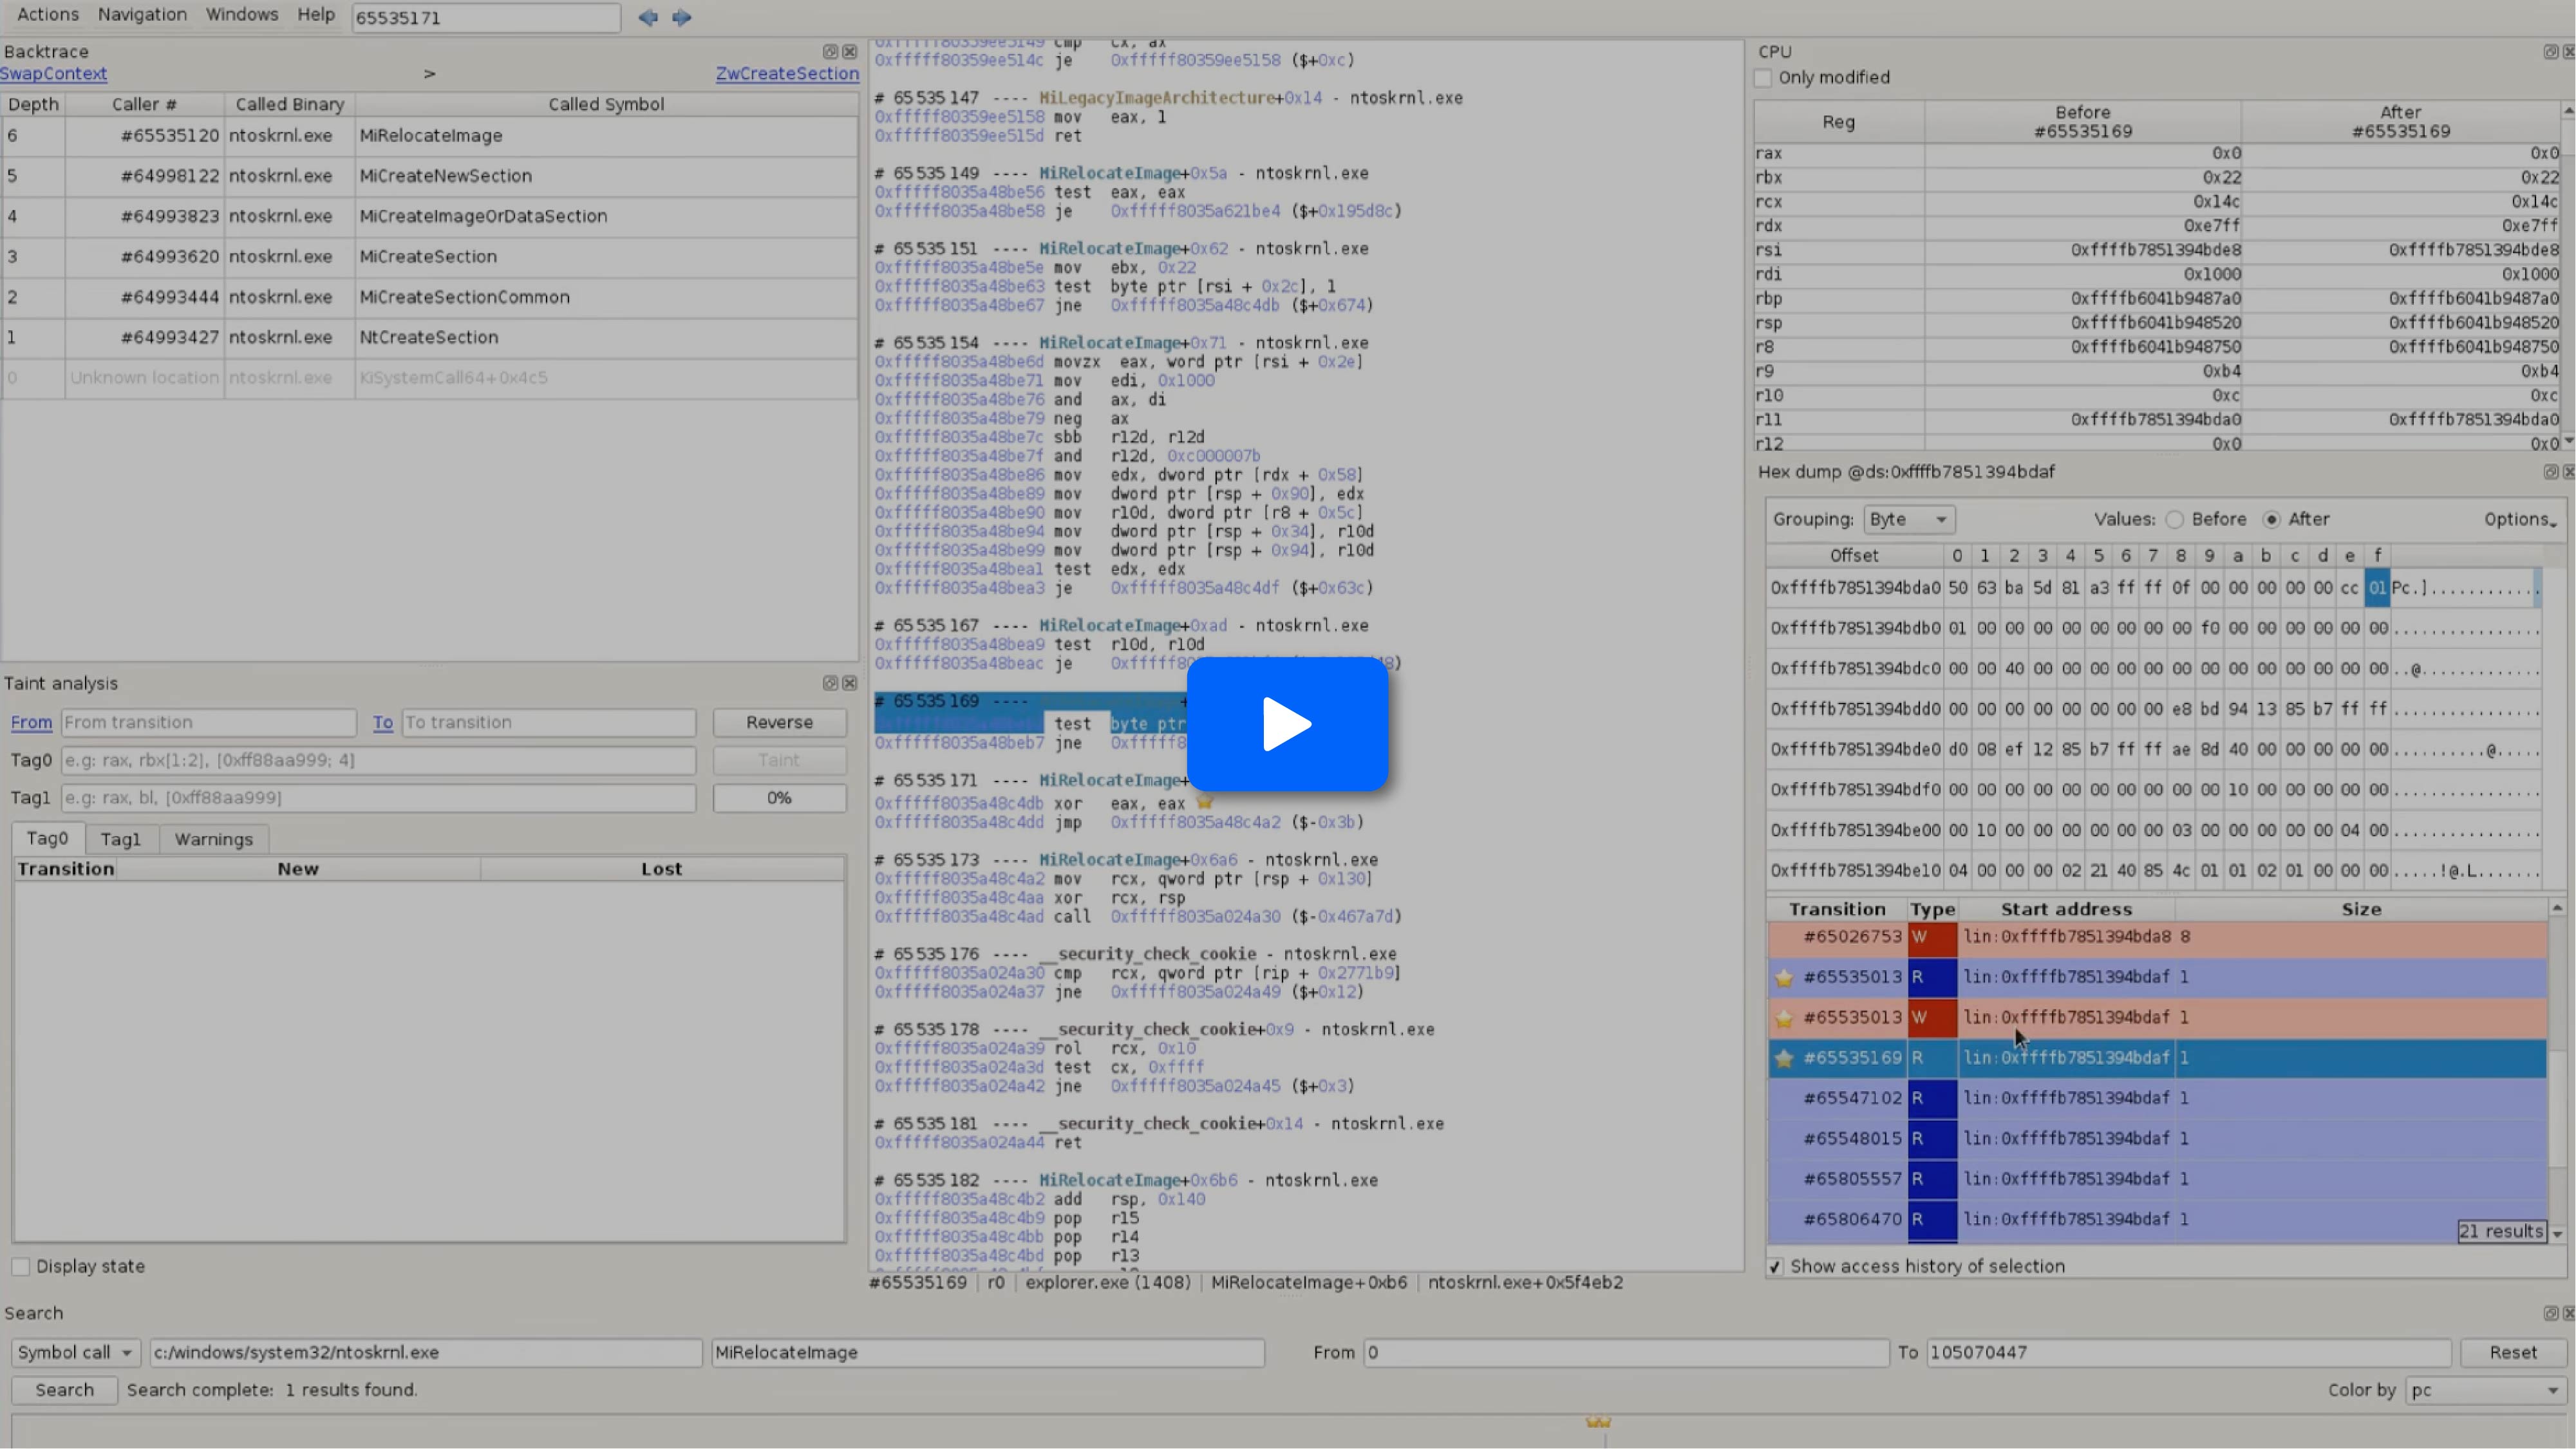The image size is (2576, 1449).
Task: Click the crown marker on timeline bar
Action: (x=1598, y=1422)
